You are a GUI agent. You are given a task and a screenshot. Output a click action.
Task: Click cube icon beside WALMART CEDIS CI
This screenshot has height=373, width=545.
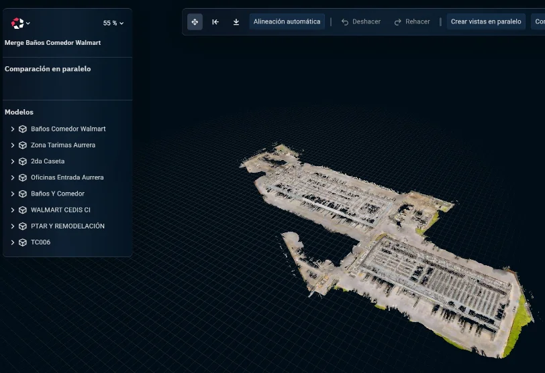click(x=23, y=210)
